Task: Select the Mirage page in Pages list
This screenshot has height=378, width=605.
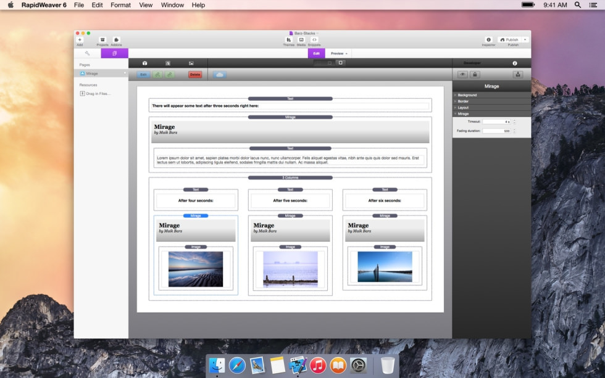Action: click(101, 73)
